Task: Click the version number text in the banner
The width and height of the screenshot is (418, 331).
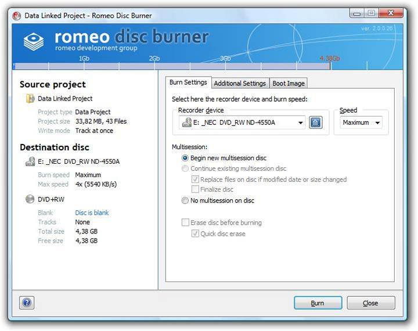Action: [x=377, y=28]
